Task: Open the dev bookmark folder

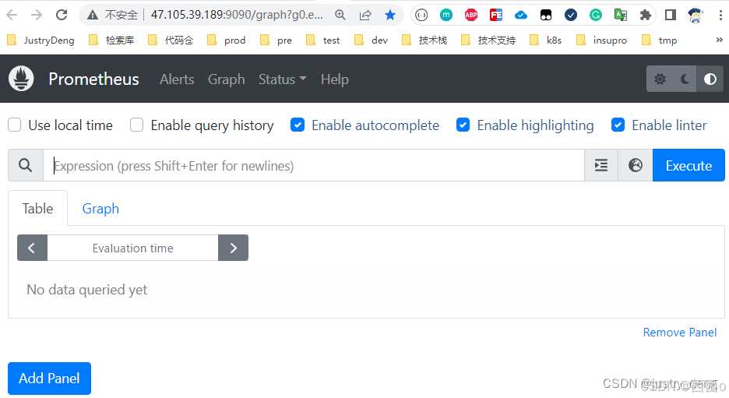Action: [x=371, y=40]
